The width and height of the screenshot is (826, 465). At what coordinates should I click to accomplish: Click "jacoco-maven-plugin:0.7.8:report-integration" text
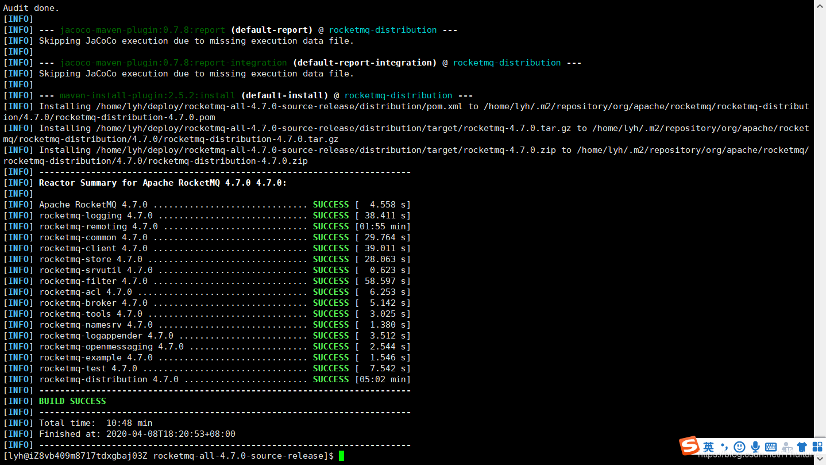point(173,63)
